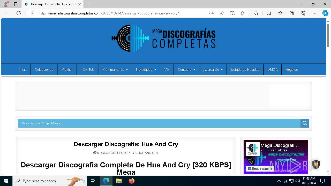Click the taskbar search box
This screenshot has height=186, width=331.
pyautogui.click(x=50, y=181)
